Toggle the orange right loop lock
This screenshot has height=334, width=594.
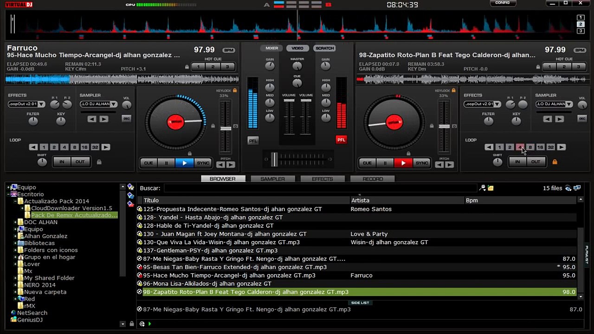pyautogui.click(x=555, y=162)
